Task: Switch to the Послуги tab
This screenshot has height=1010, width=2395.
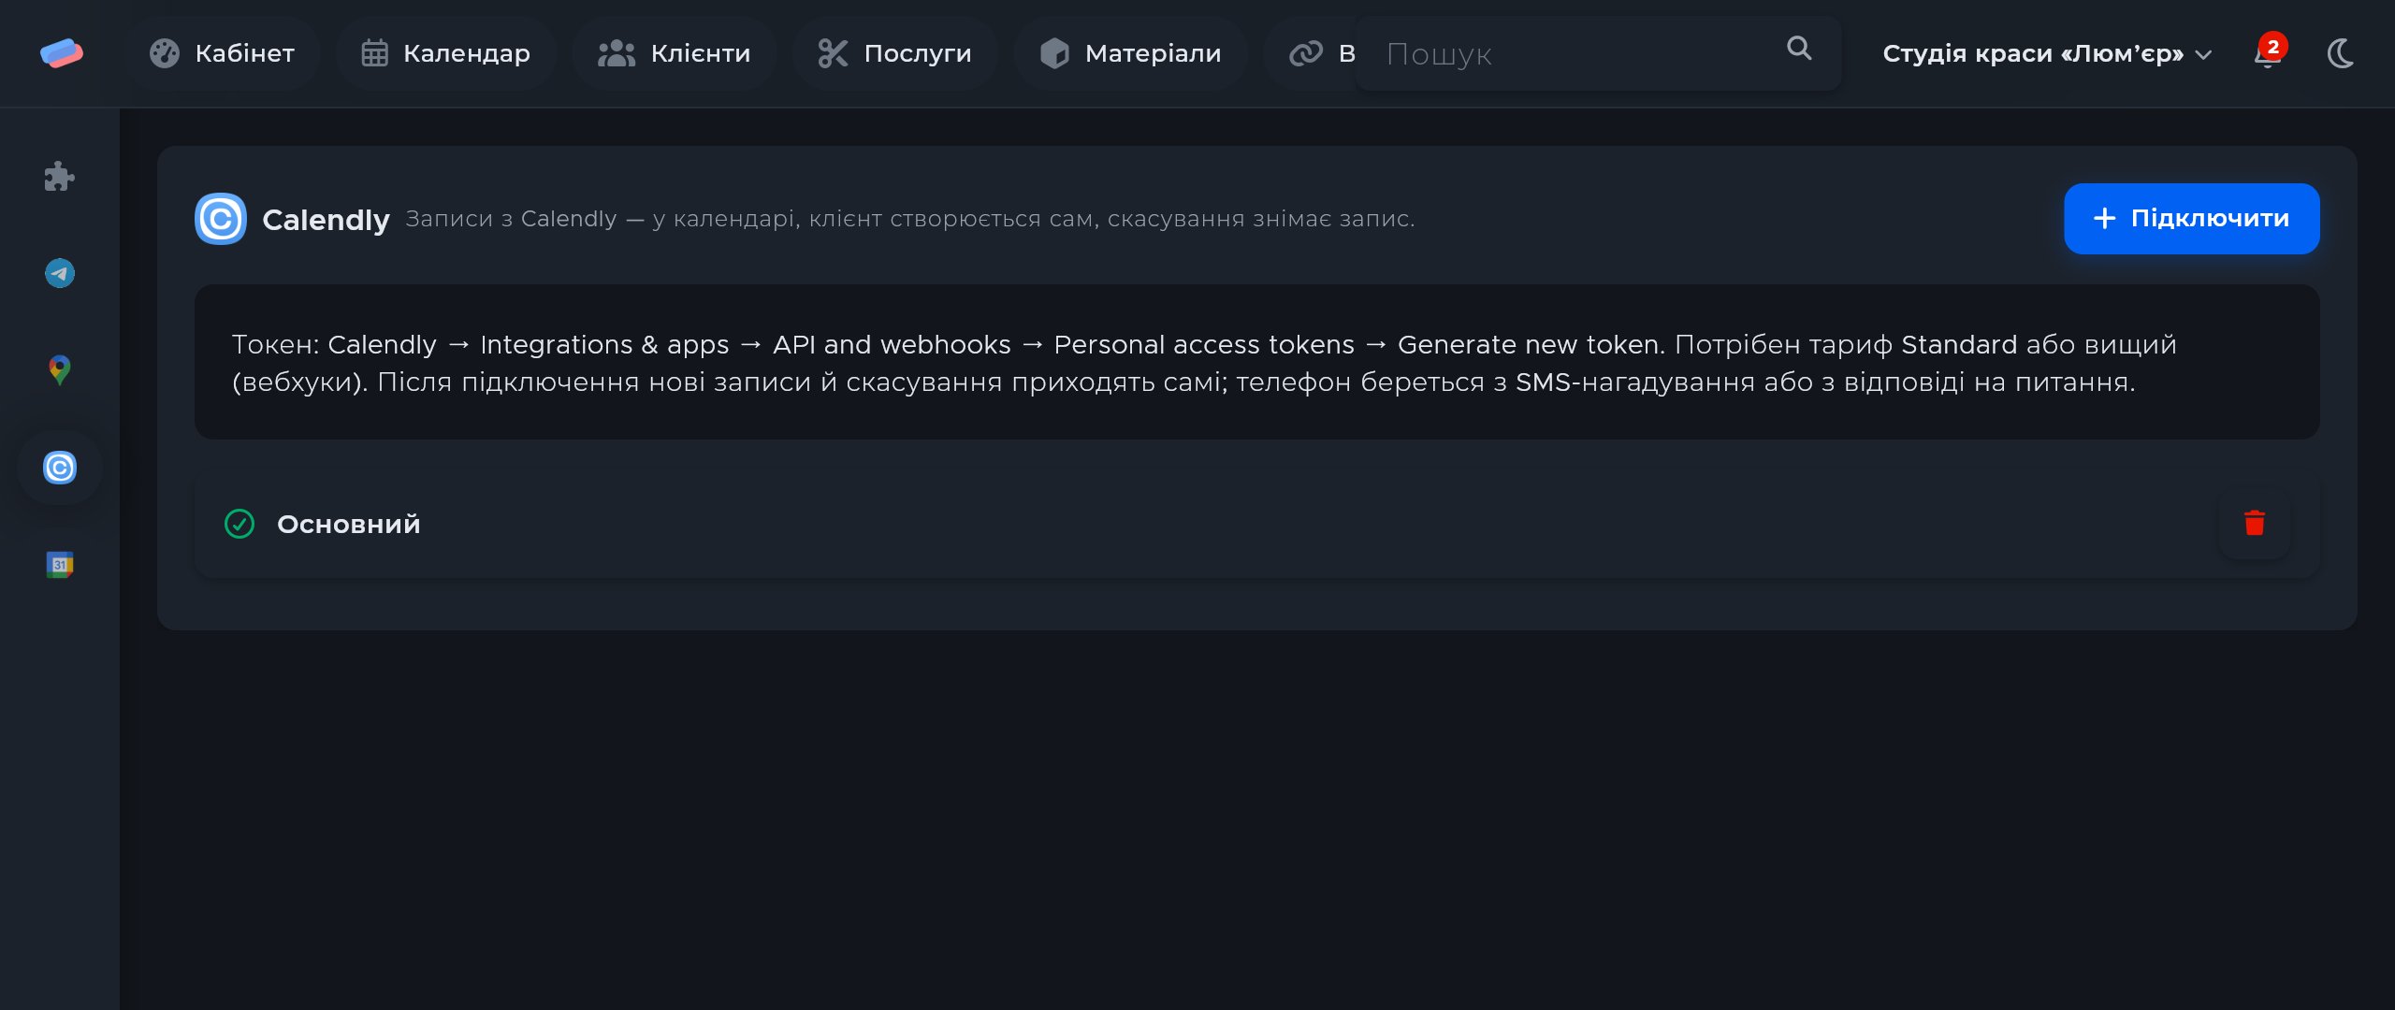Action: tap(894, 53)
